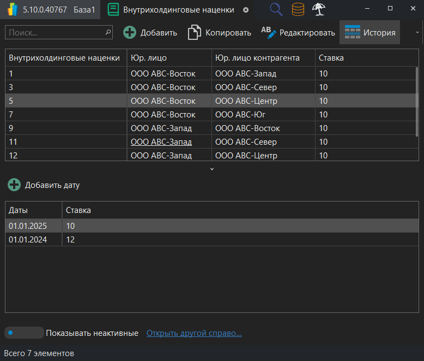Click the beach umbrella icon

click(x=319, y=9)
